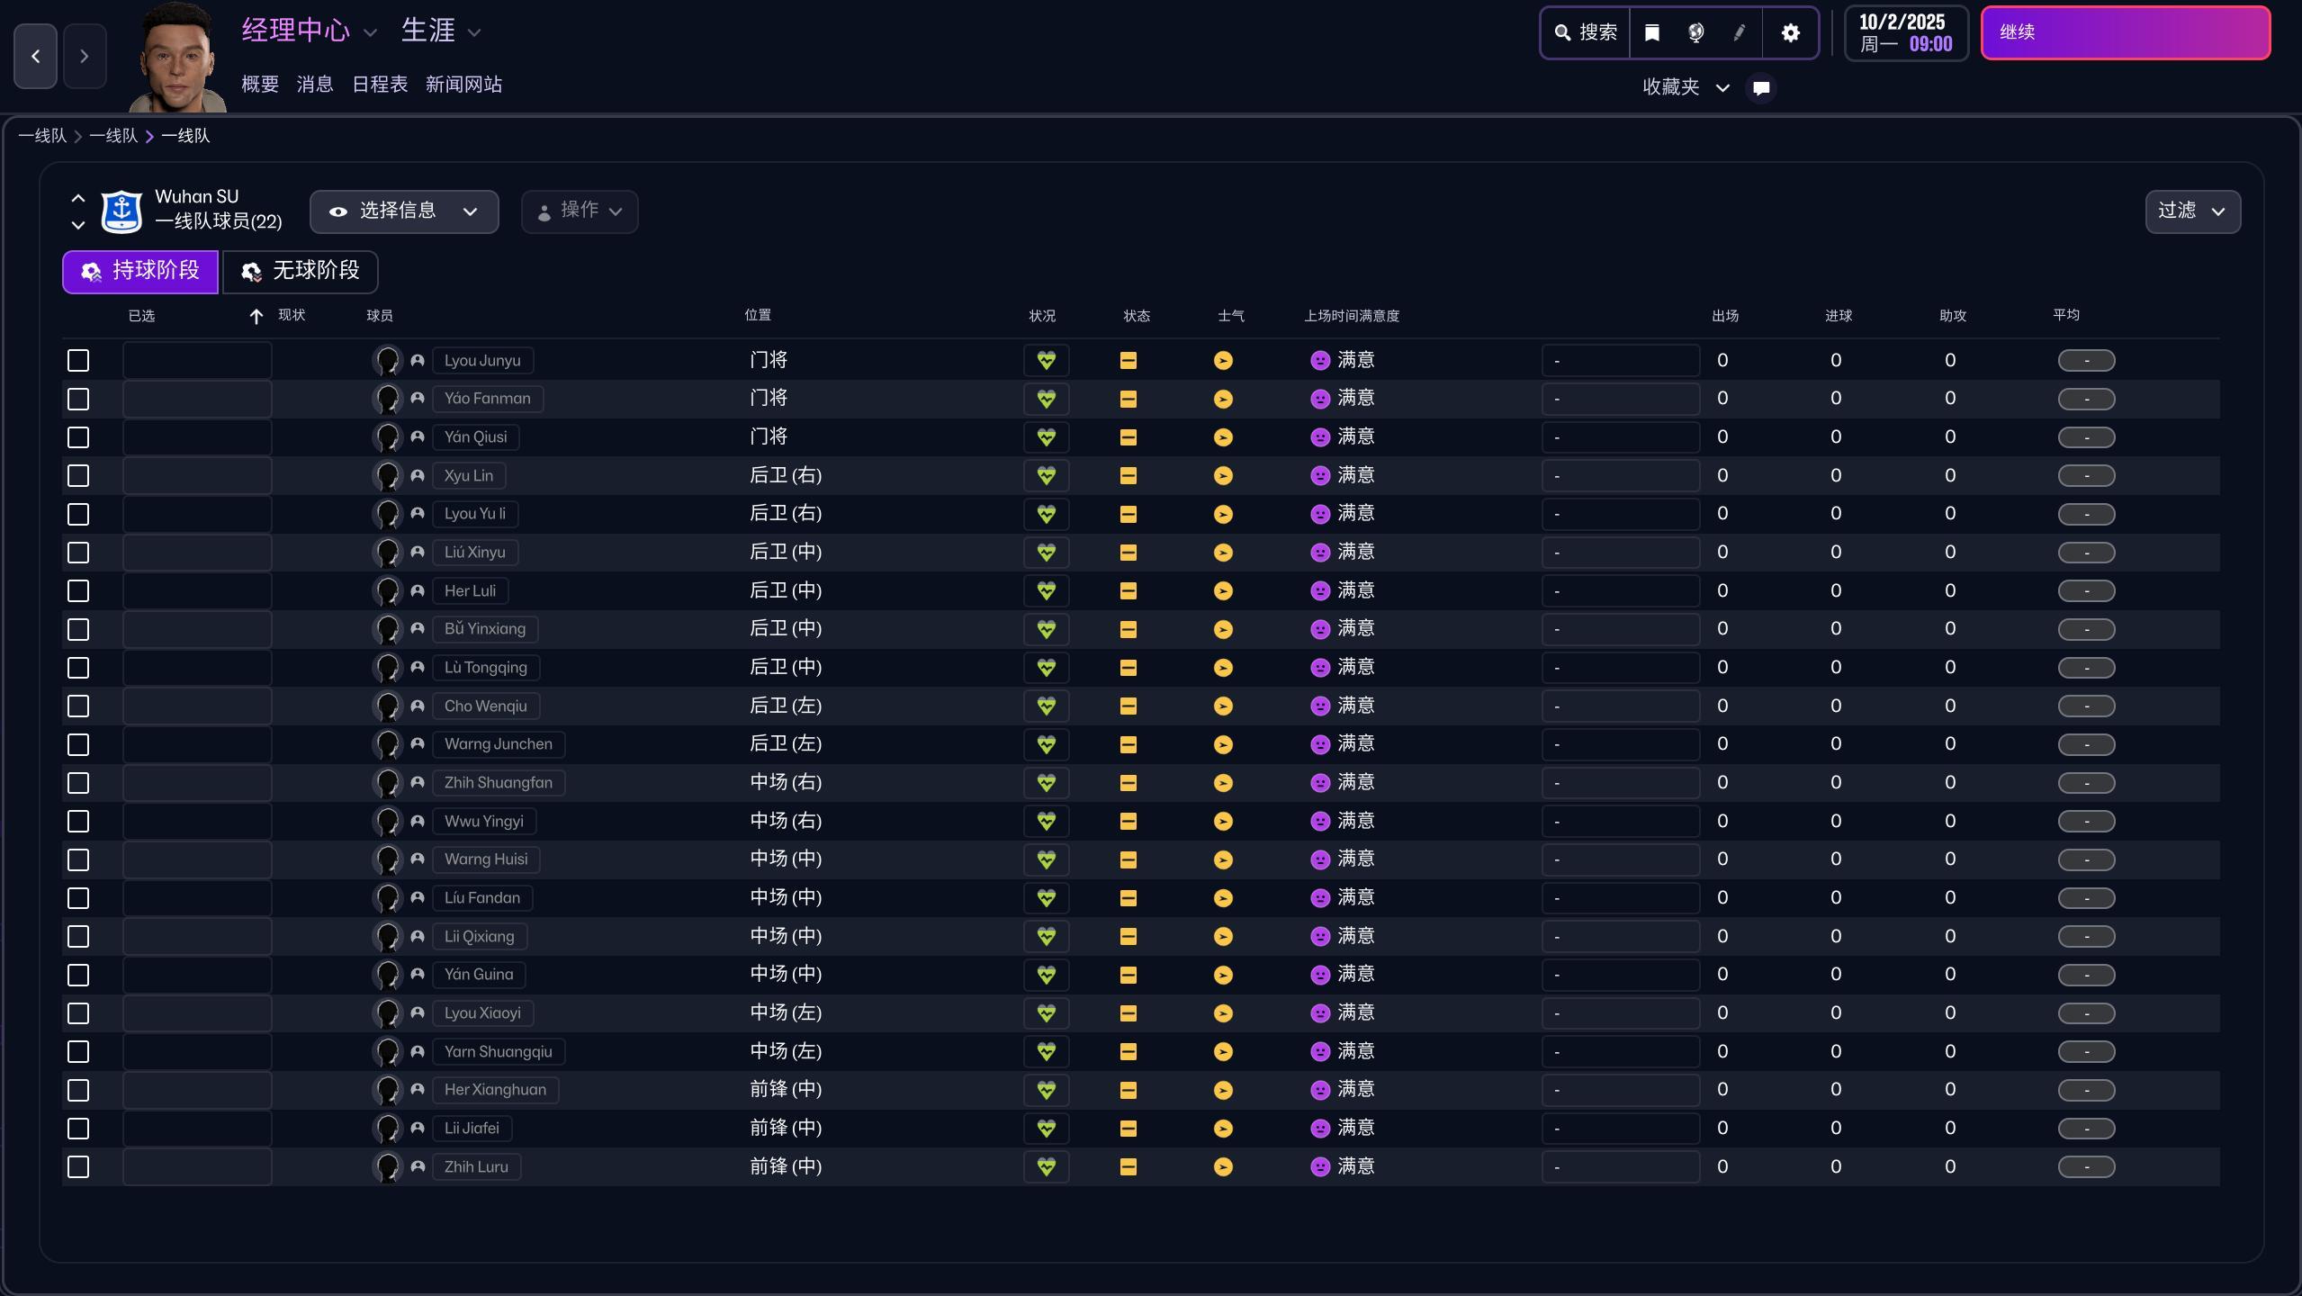
Task: Check Zhih Luru's row checkbox
Action: (78, 1166)
